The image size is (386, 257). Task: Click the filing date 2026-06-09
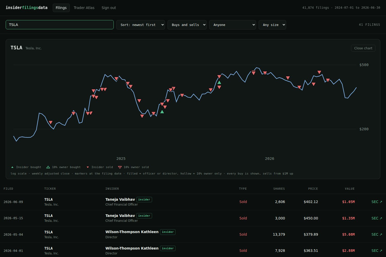tap(13, 202)
